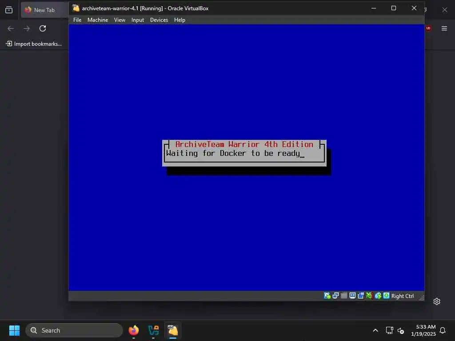
Task: Open the red uBlock extension icon
Action: pos(428,28)
